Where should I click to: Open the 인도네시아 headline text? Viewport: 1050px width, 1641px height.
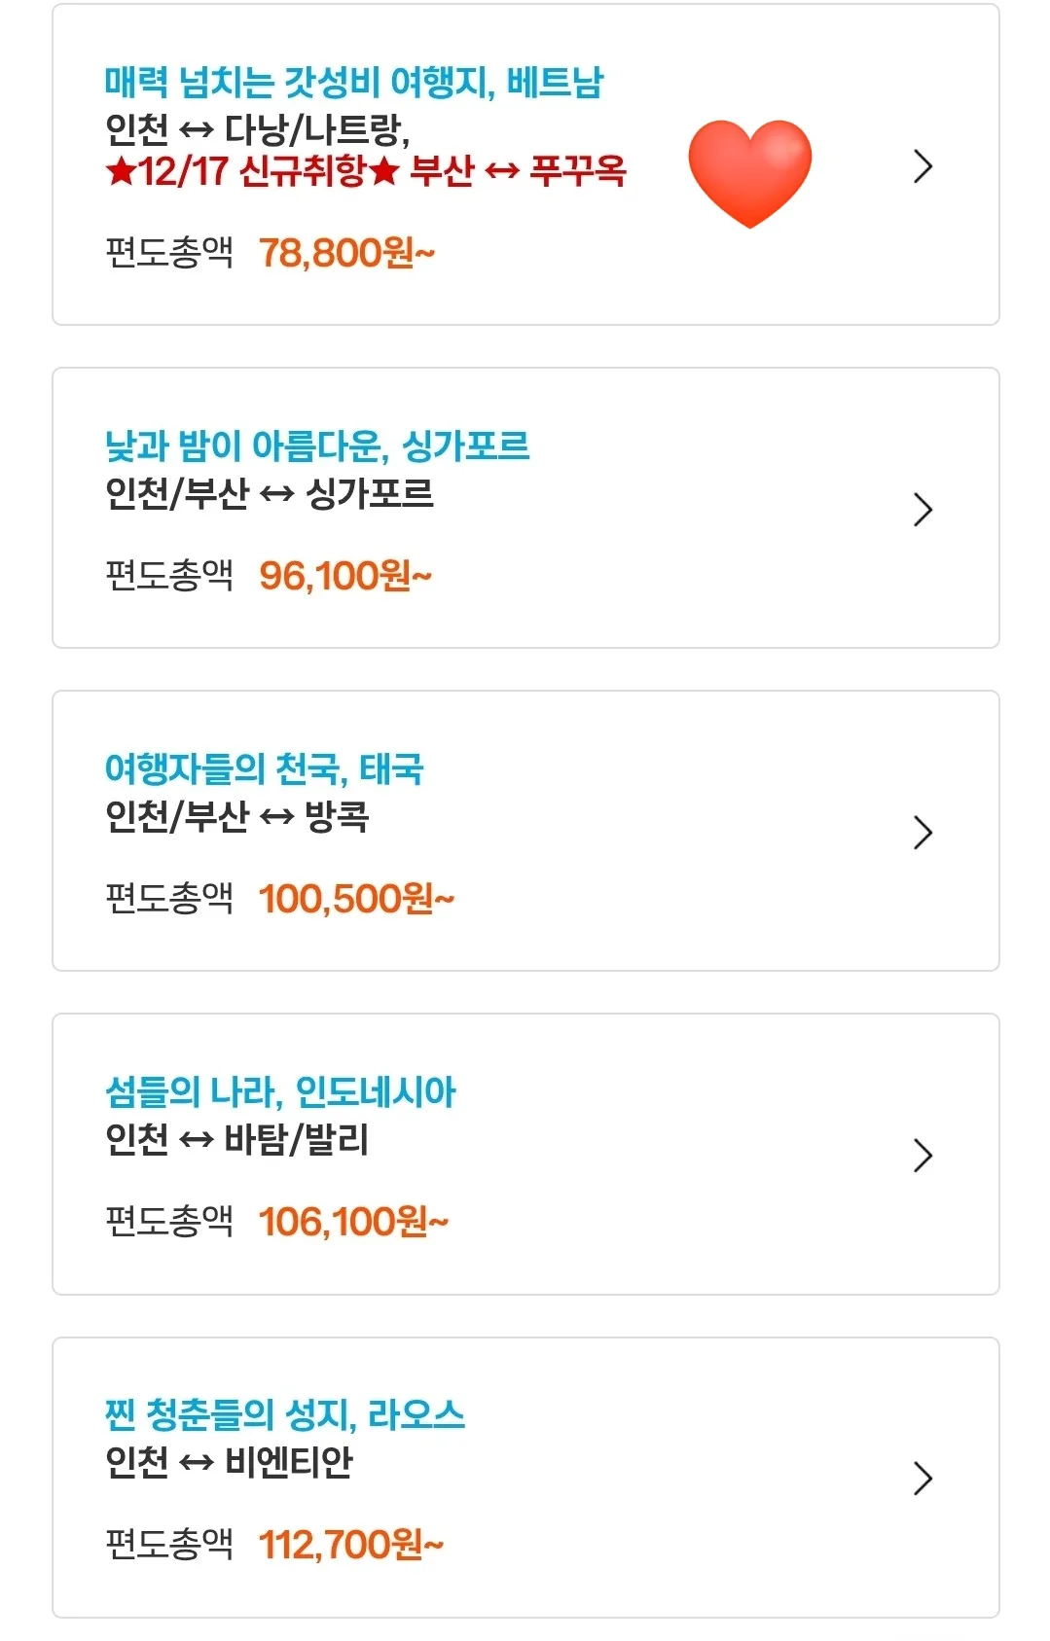tap(280, 1092)
